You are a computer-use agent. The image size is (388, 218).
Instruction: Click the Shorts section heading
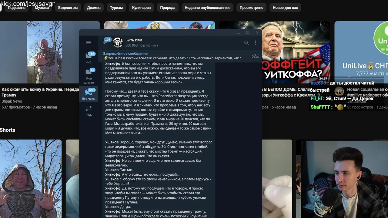tap(8, 130)
